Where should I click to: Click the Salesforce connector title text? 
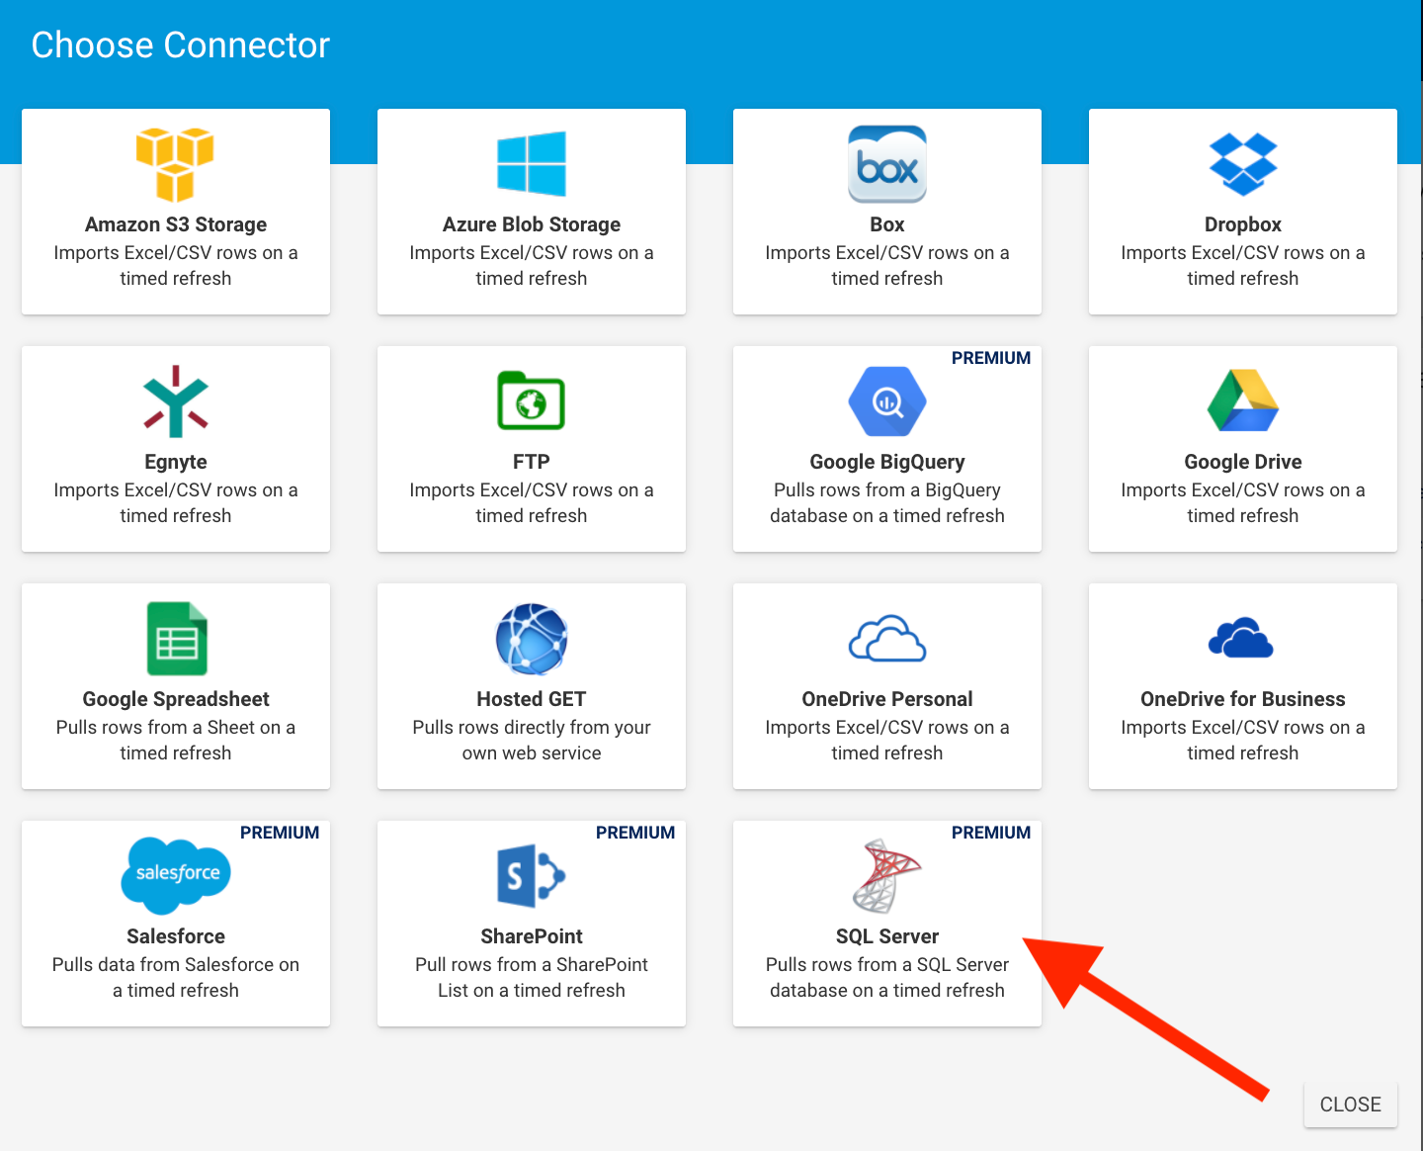coord(176,936)
